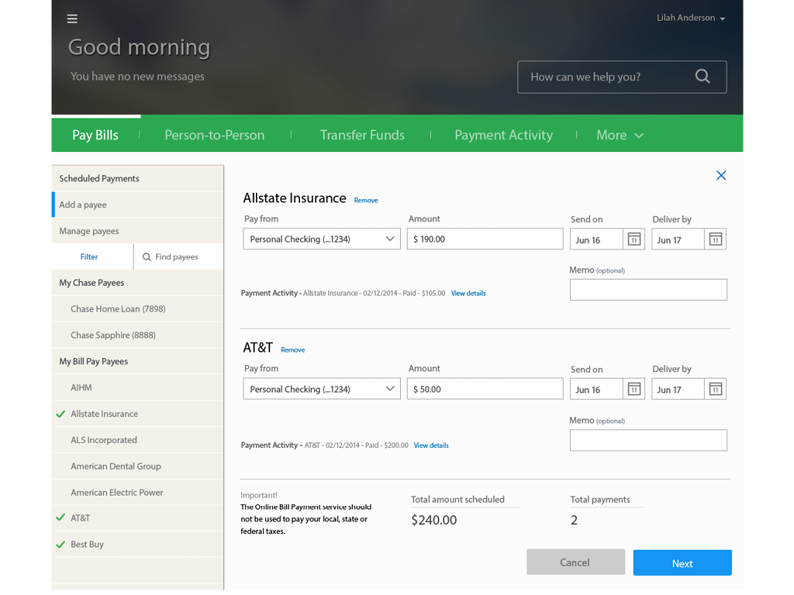Click AT&T Deliver by date Jun 17
The image size is (794, 595).
click(678, 389)
